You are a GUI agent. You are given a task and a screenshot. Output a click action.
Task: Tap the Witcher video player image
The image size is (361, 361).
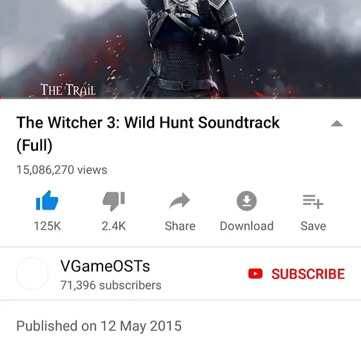(180, 48)
